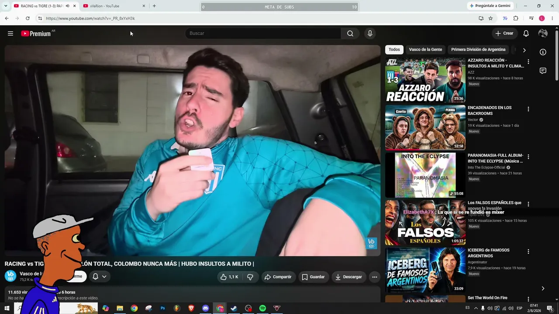Dislike the video with thumbs down

tap(250, 277)
